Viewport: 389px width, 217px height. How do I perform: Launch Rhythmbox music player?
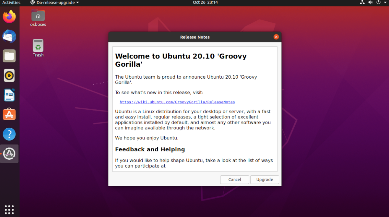pyautogui.click(x=9, y=75)
